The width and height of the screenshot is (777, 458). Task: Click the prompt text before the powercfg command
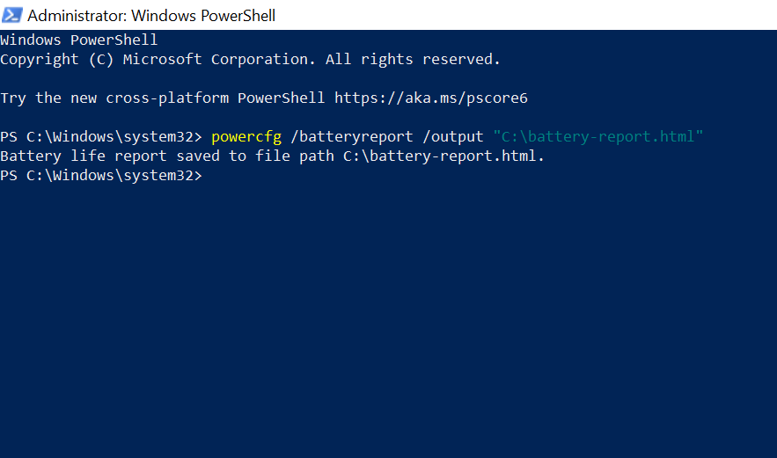101,136
